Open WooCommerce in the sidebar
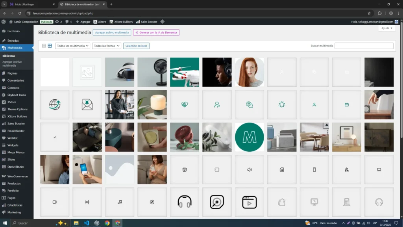Screen dimensions: 403x227 (17, 176)
